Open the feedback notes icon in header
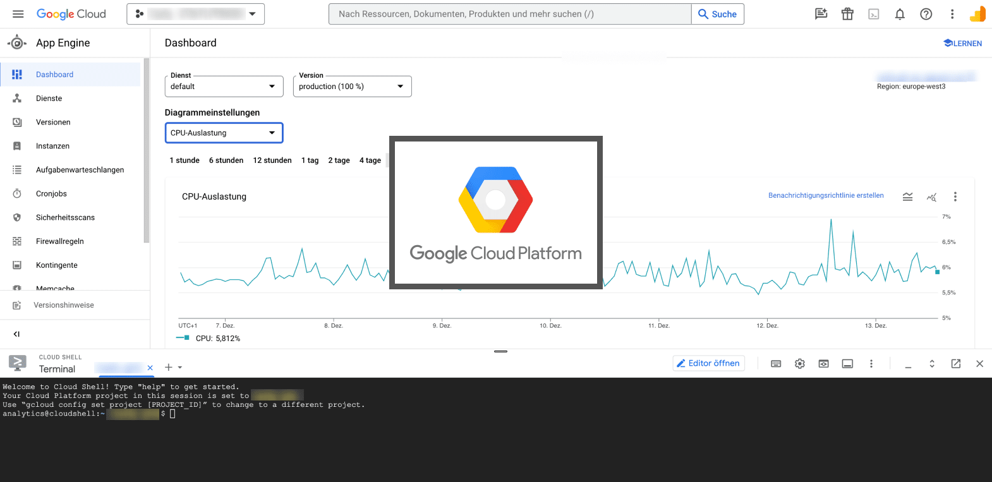 [821, 14]
